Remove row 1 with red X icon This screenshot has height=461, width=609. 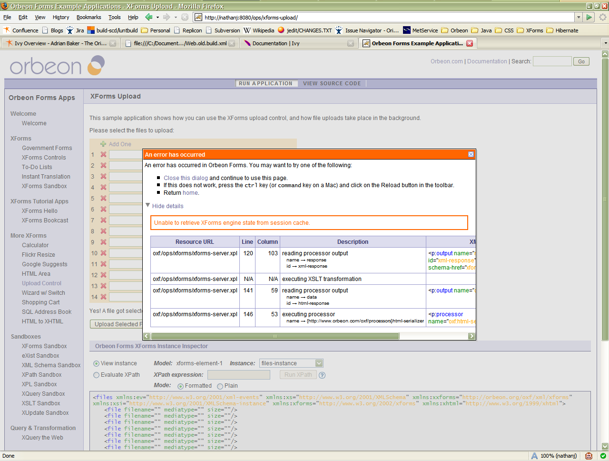tap(103, 154)
